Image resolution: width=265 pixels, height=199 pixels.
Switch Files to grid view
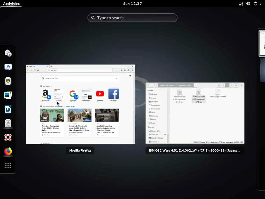click(227, 85)
